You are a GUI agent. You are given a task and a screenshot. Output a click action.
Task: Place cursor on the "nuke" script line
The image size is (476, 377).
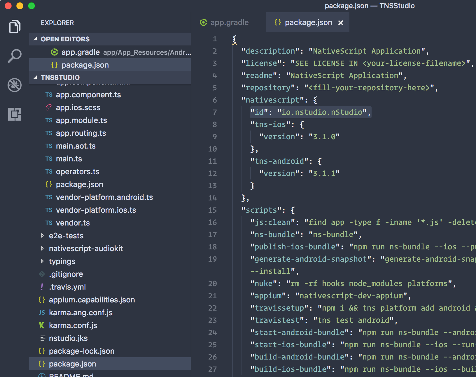point(353,283)
